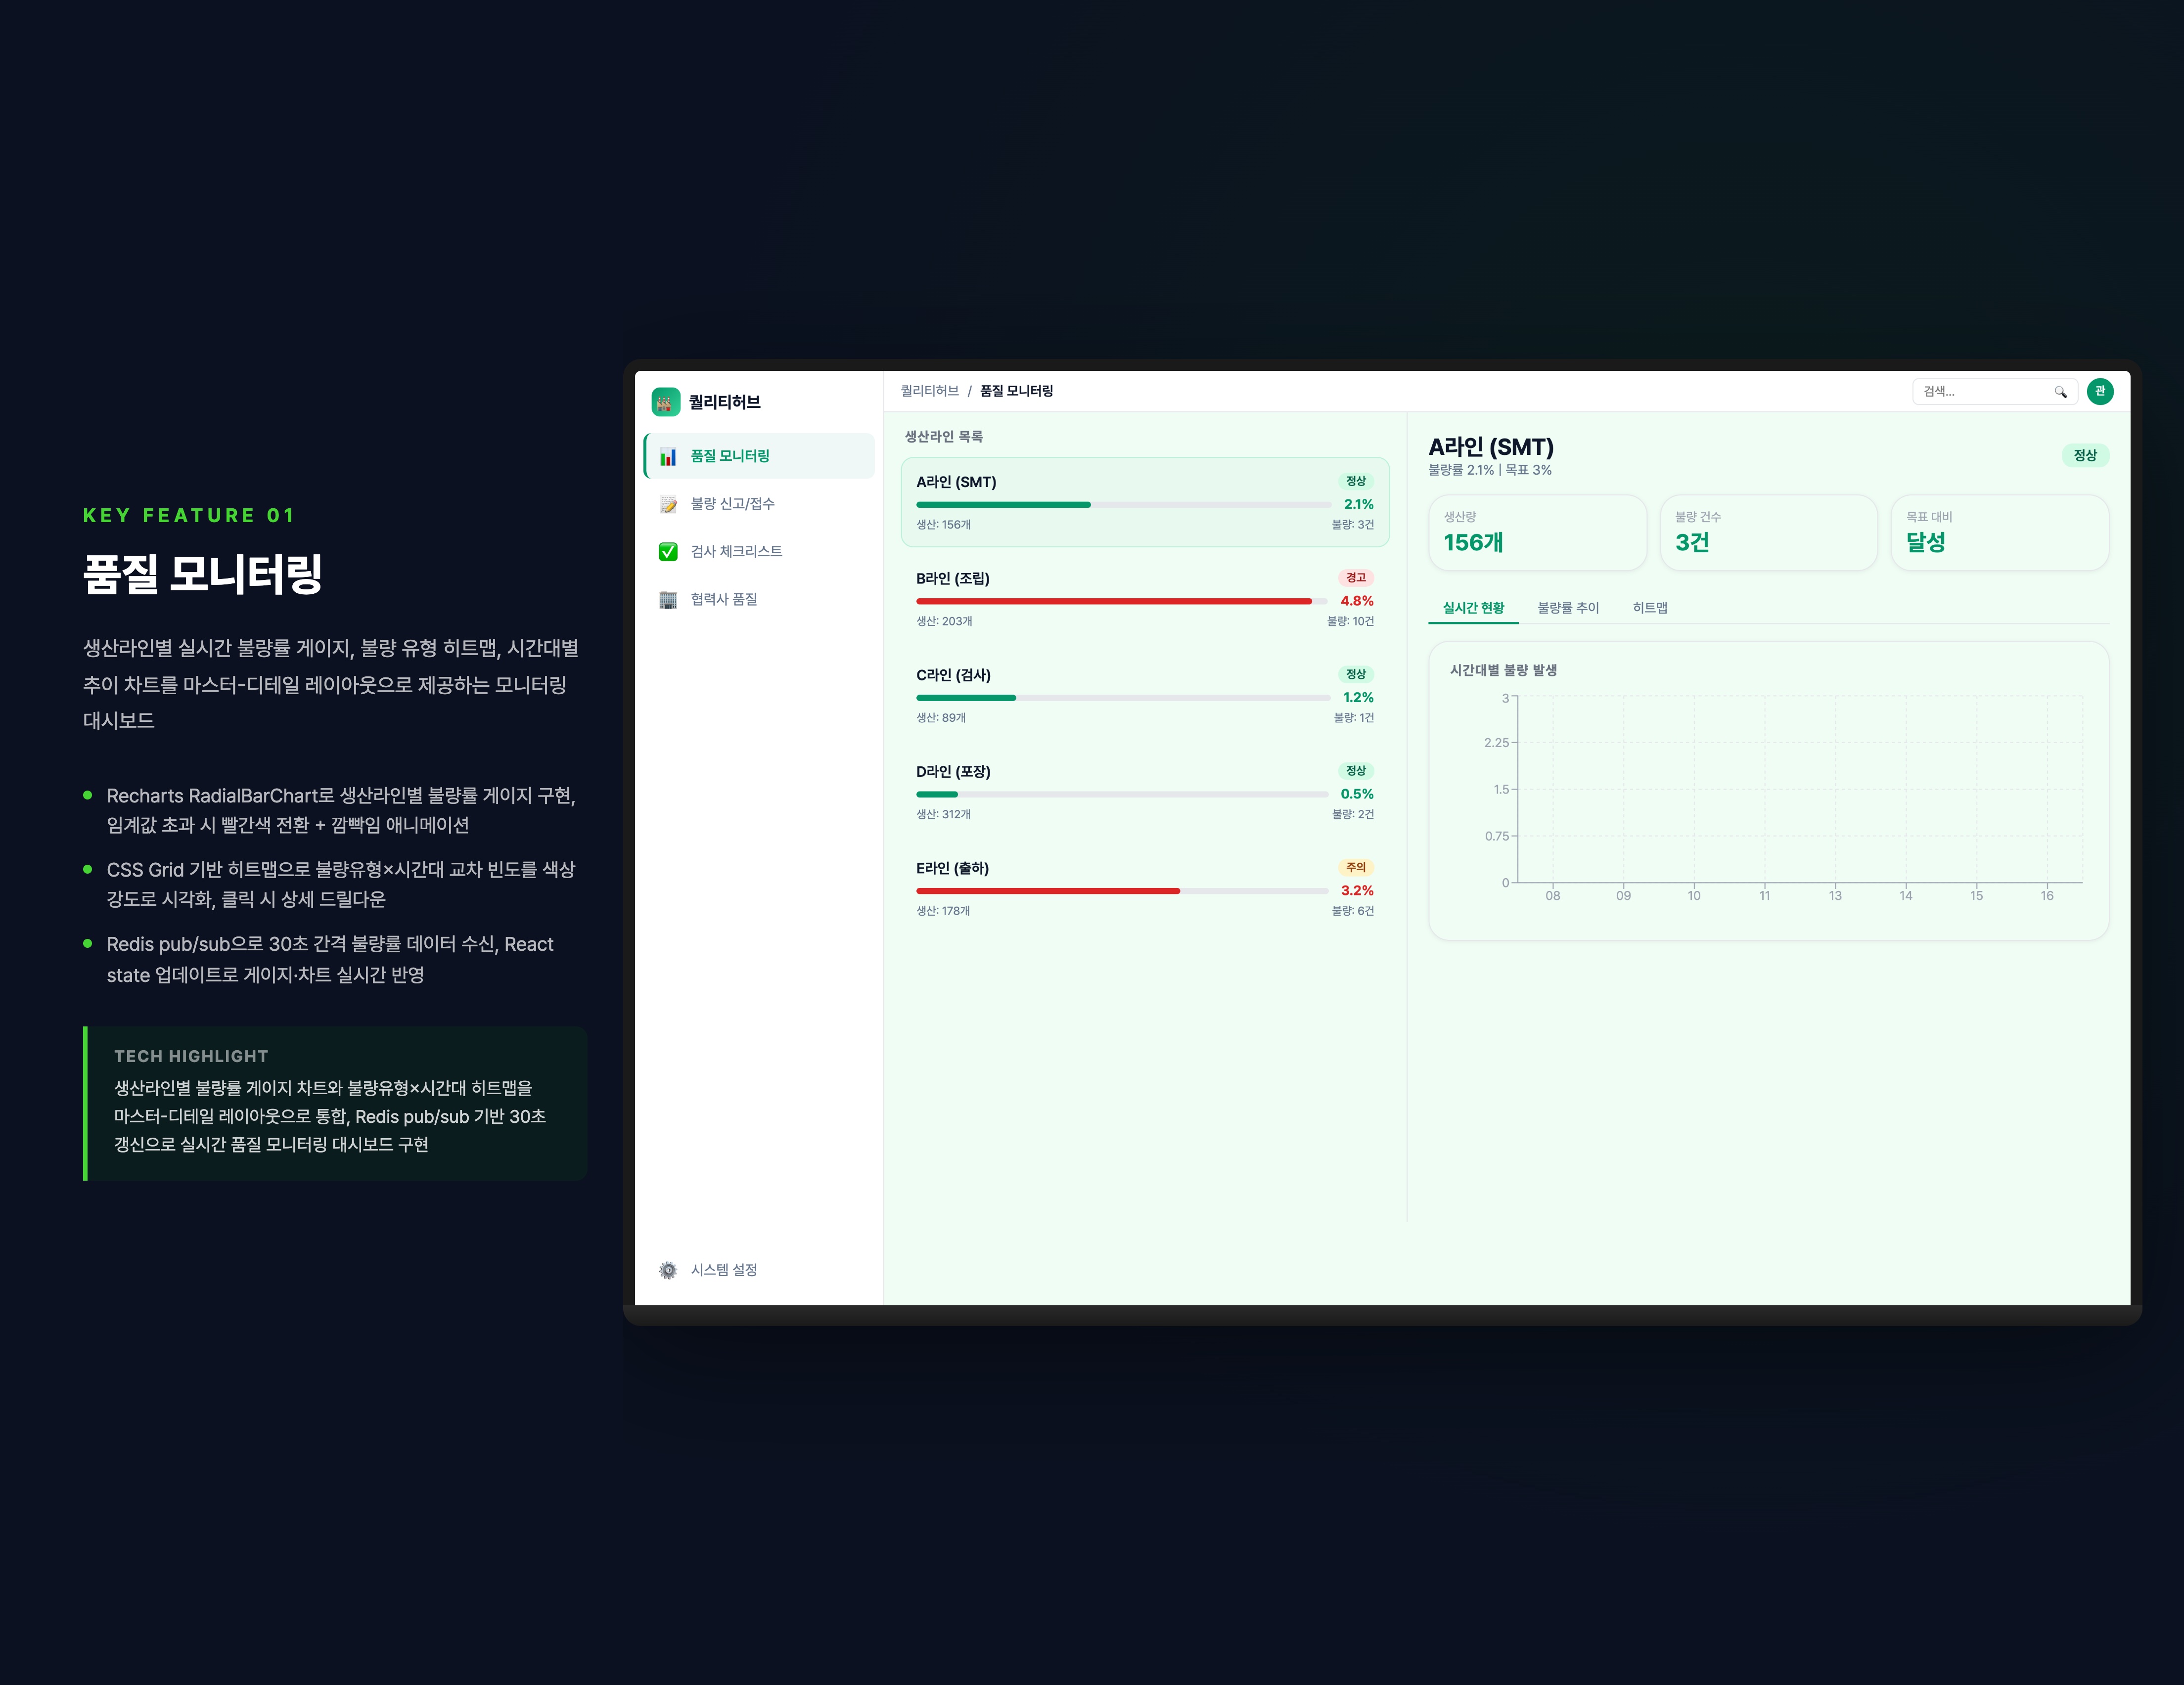
Task: Switch to the 히트맵 tab
Action: pyautogui.click(x=1649, y=608)
